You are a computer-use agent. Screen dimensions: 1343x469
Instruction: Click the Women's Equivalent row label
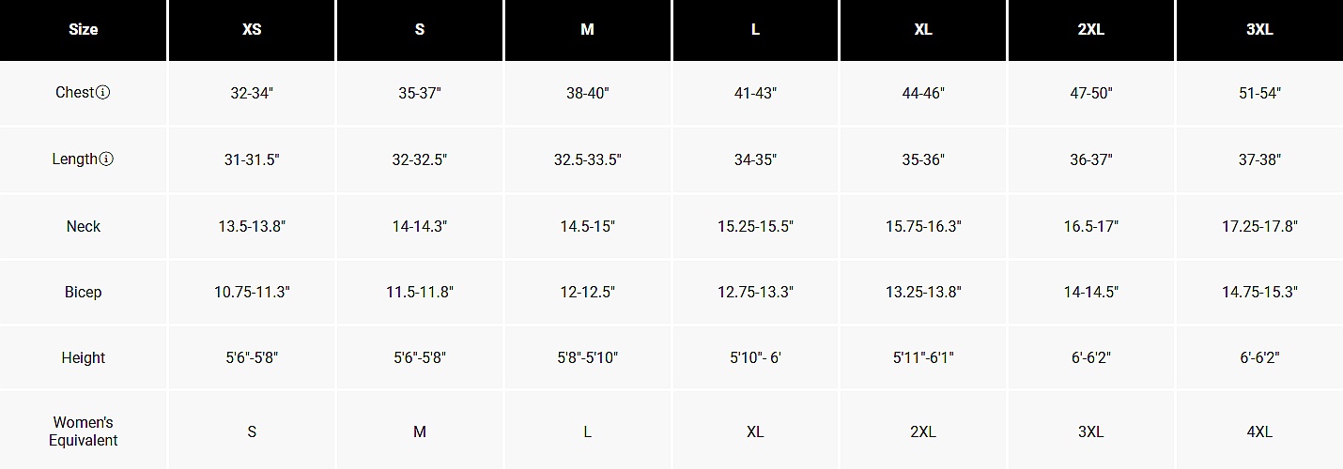[x=84, y=431]
